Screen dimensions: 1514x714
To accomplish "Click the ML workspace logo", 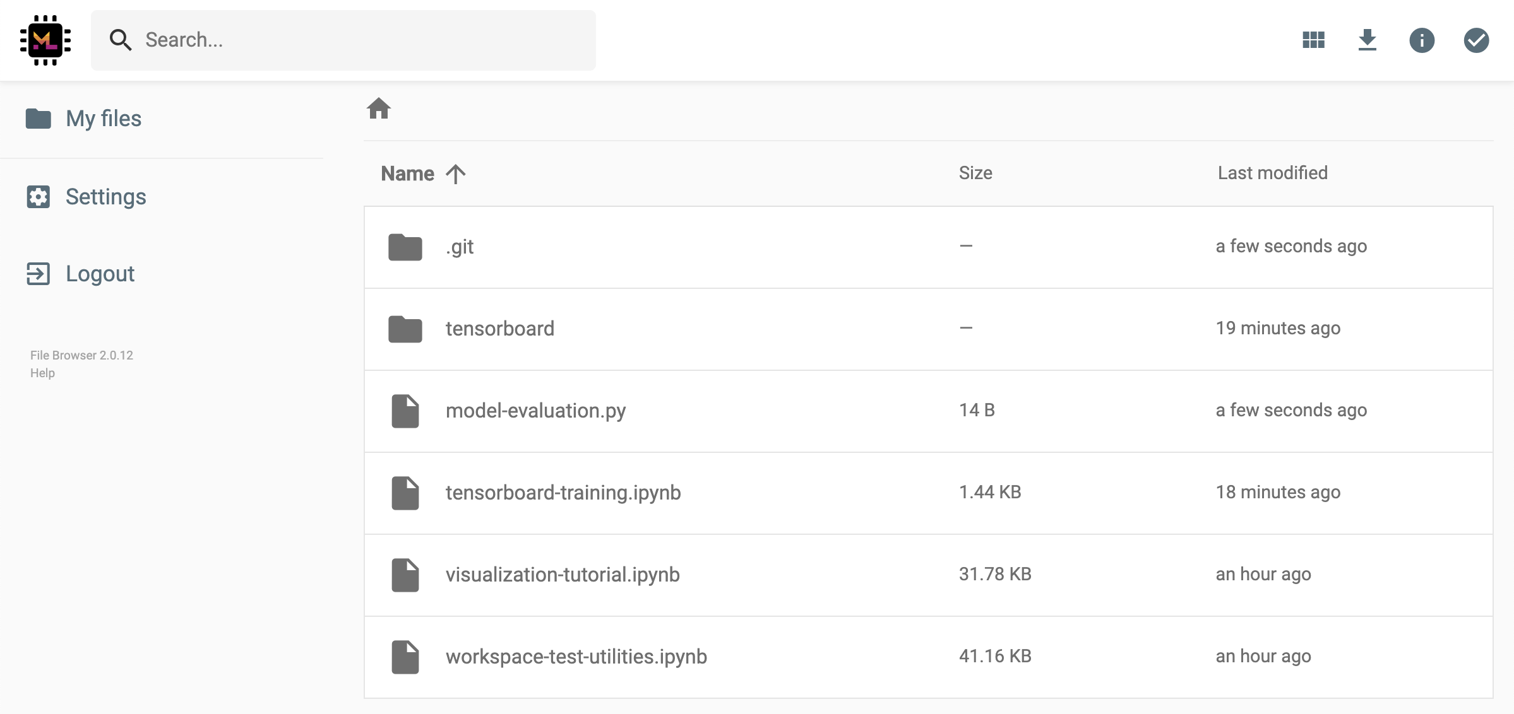I will click(45, 40).
